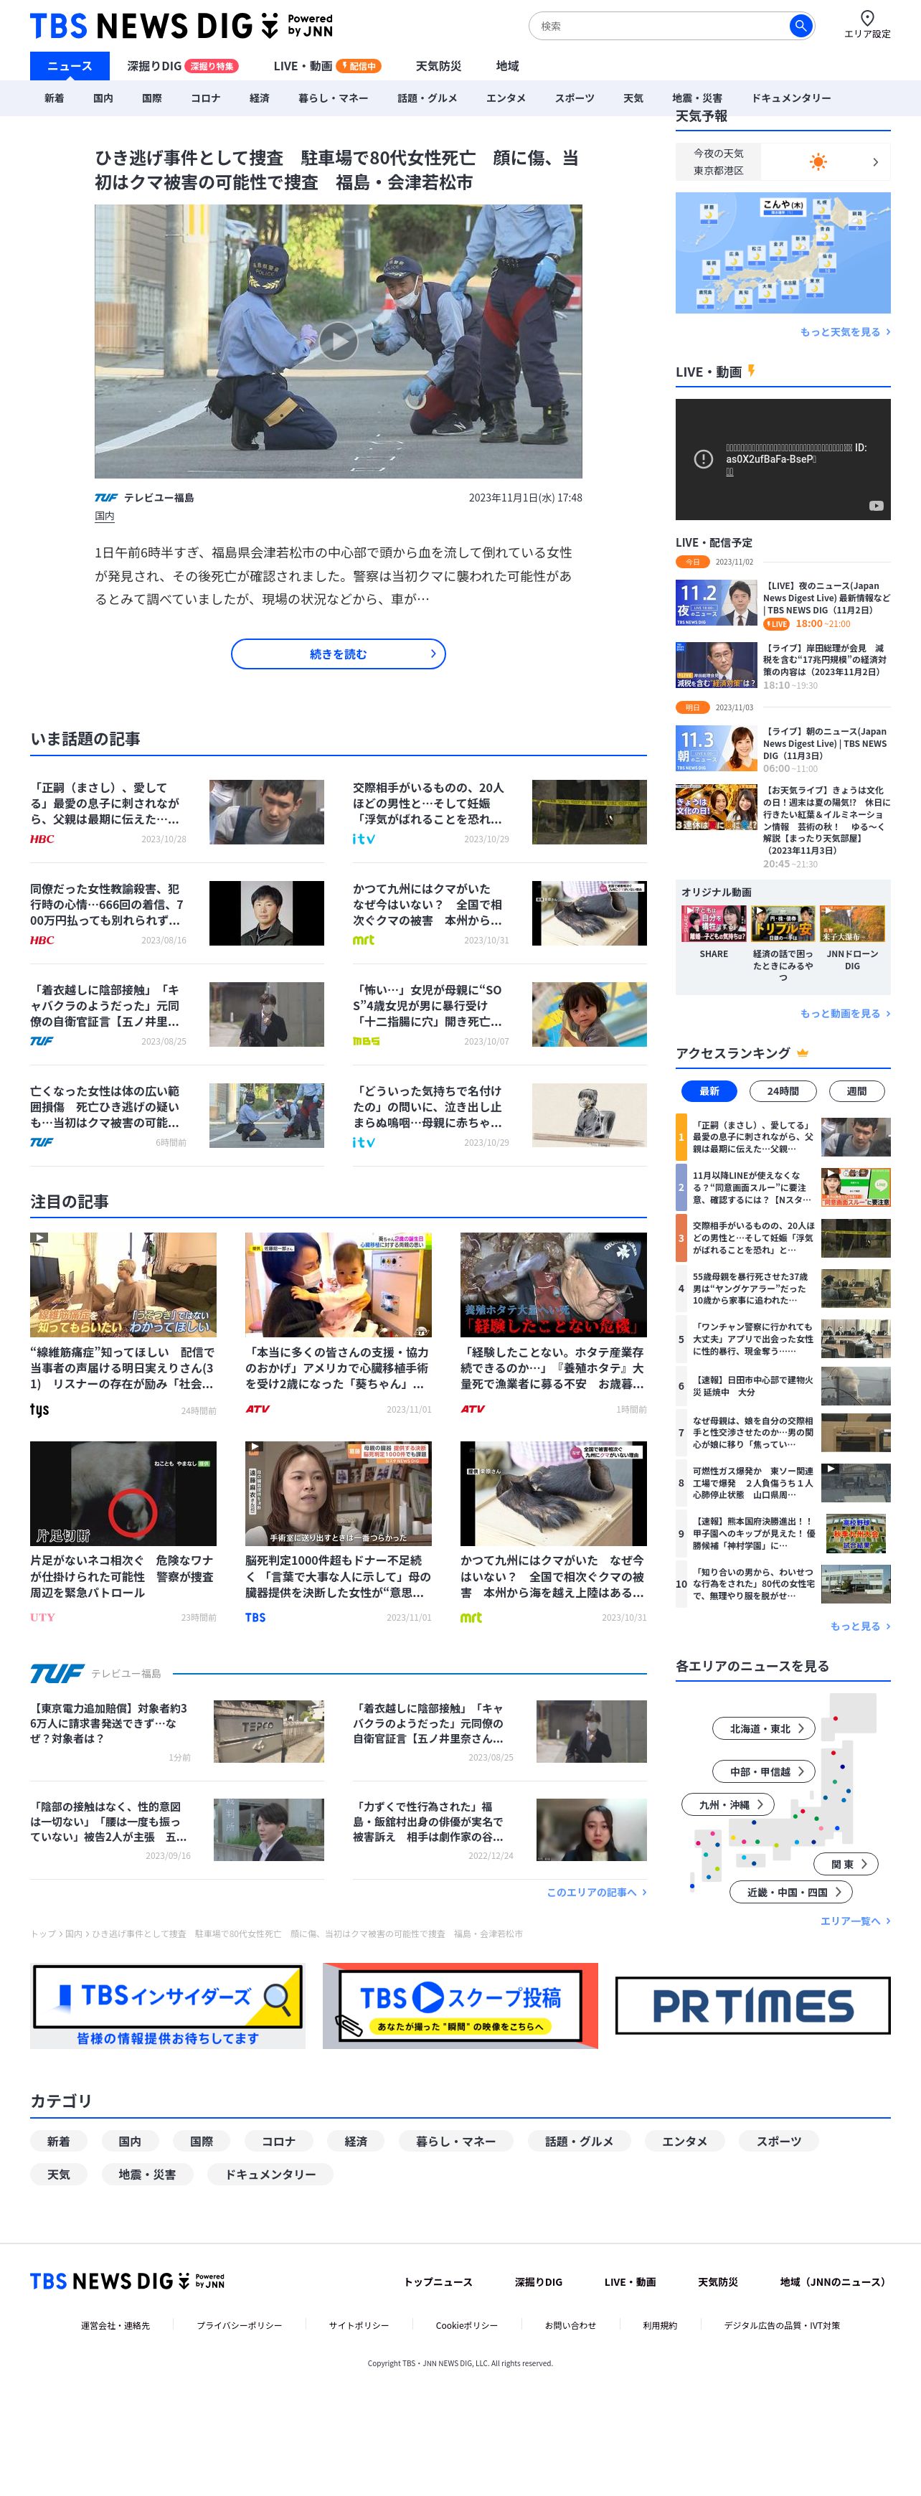Open 北海道・東北 area button
The image size is (921, 2496).
click(763, 1728)
